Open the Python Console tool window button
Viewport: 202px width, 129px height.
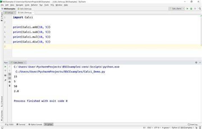pos(35,125)
